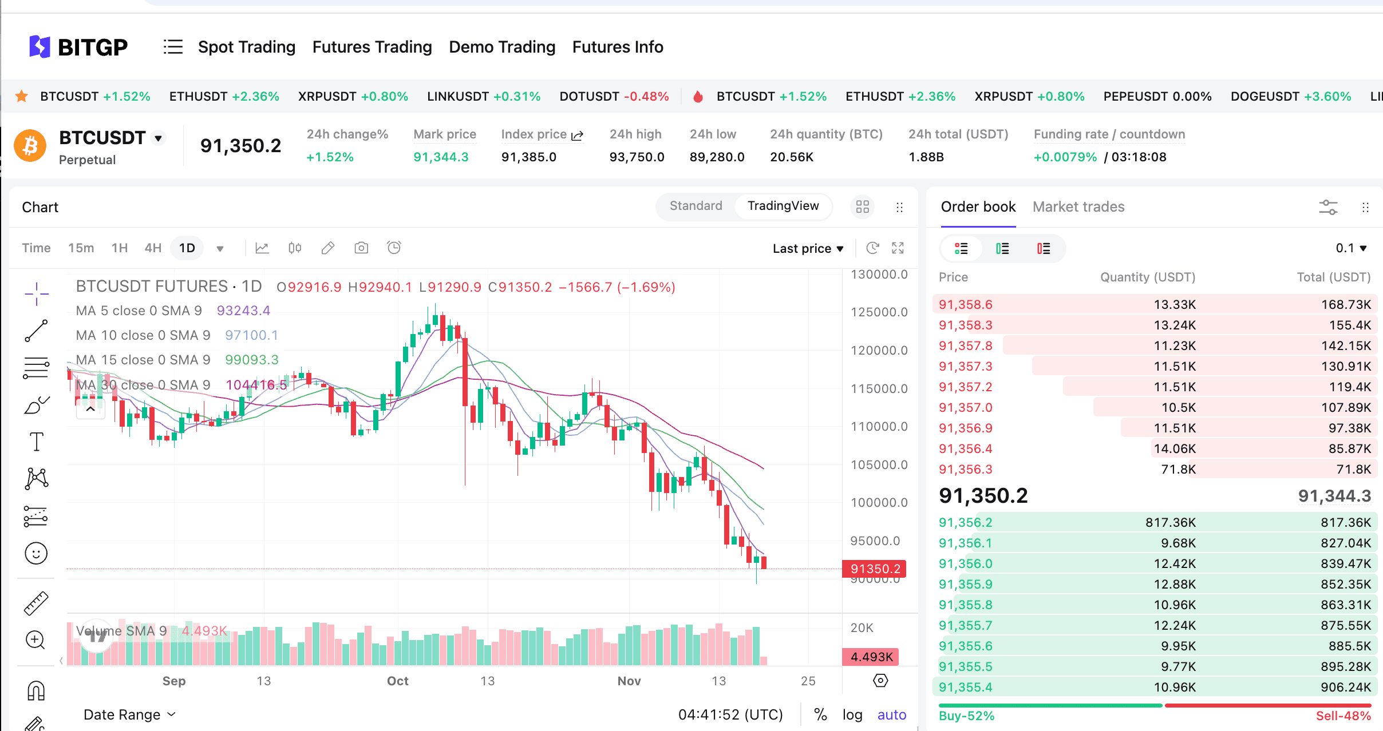Select the 4H timeframe
This screenshot has width=1383, height=731.
point(152,248)
